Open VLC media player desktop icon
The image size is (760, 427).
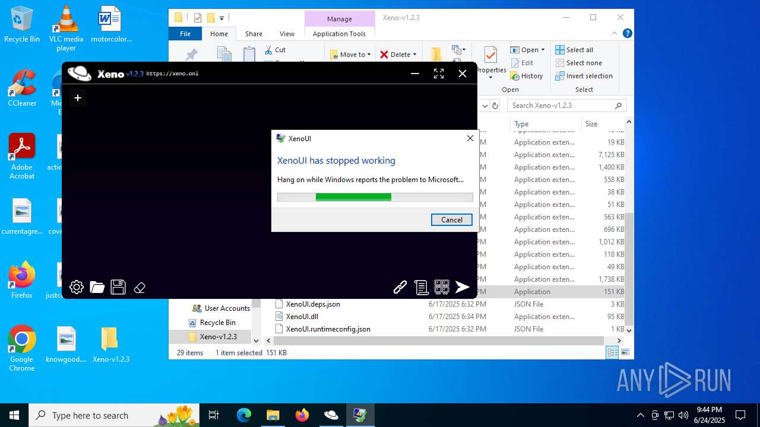(66, 28)
